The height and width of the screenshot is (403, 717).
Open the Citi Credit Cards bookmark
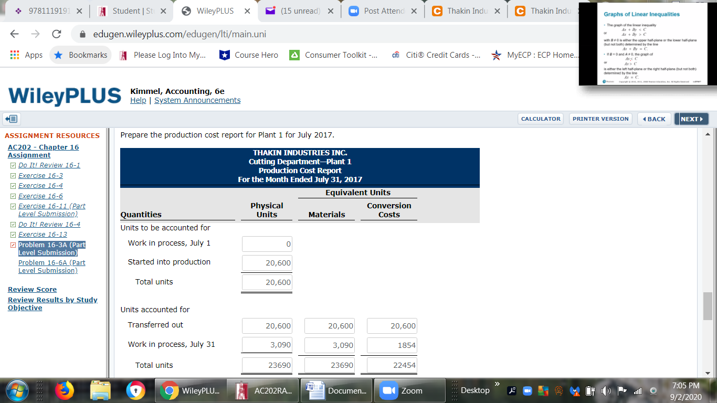(436, 55)
